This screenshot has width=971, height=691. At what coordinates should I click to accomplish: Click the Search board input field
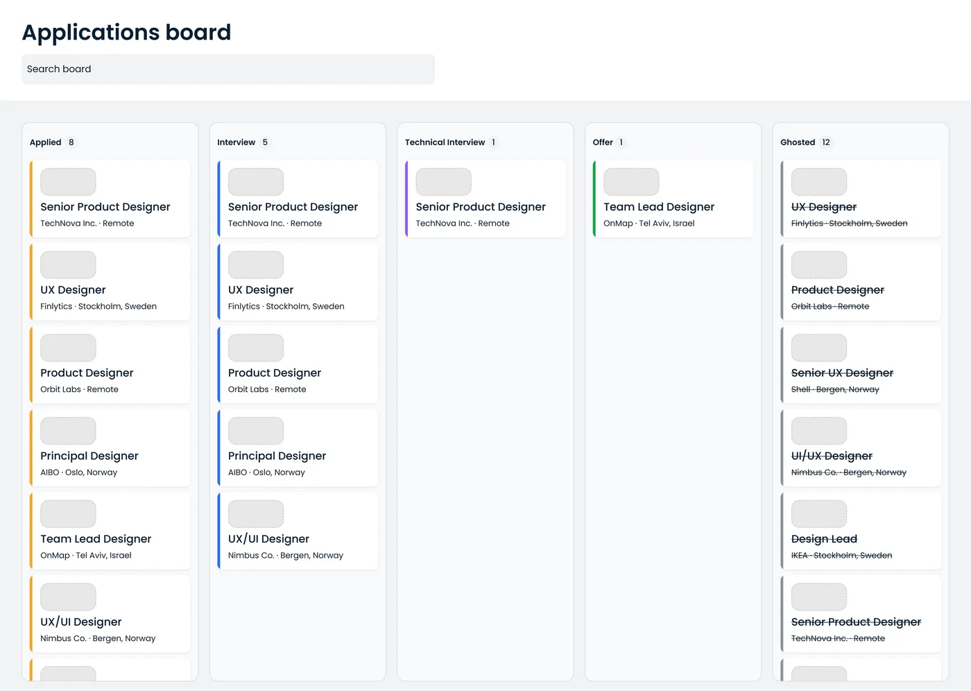[x=228, y=69]
